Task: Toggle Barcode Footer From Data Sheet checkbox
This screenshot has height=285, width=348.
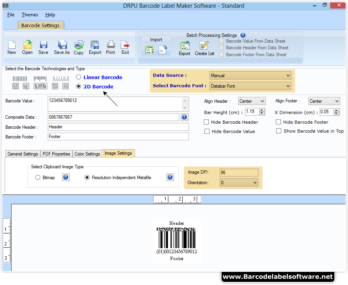Action: pos(221,55)
